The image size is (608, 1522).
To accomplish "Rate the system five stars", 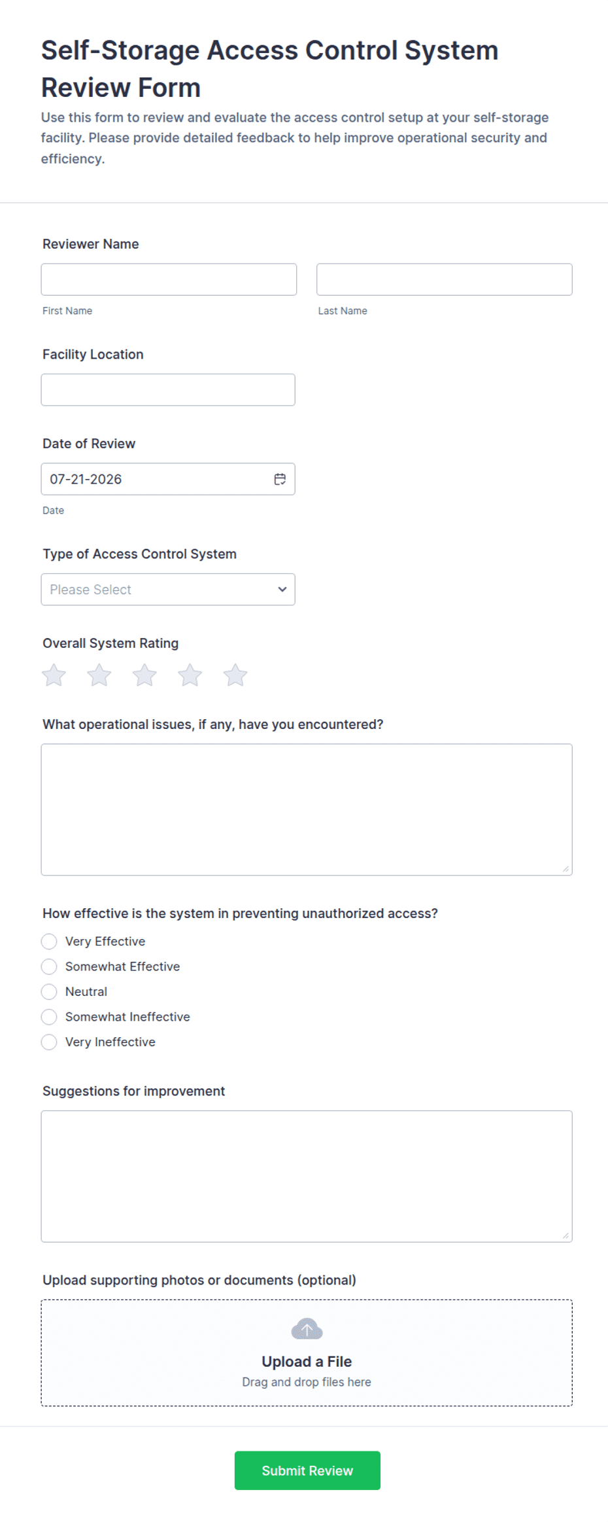I will [x=235, y=675].
